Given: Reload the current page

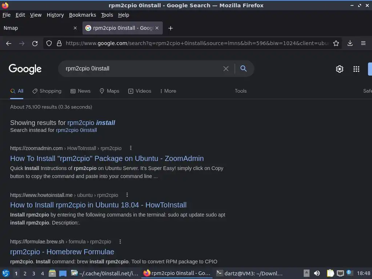Looking at the screenshot, I should (x=35, y=44).
